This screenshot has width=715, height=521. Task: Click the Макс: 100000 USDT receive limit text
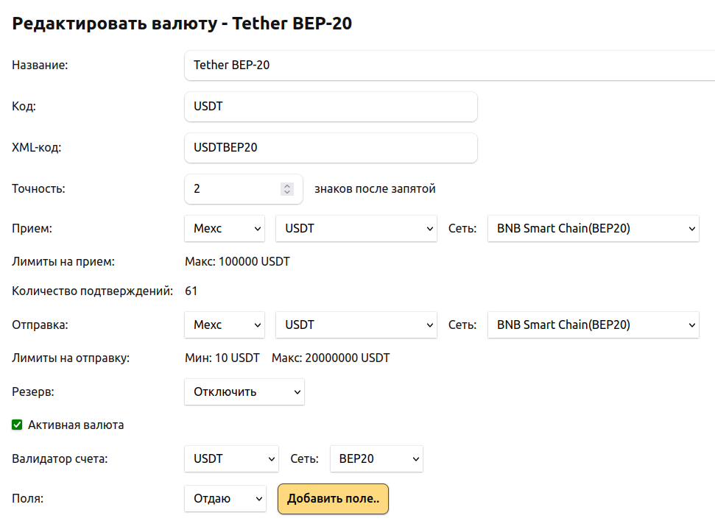pyautogui.click(x=237, y=261)
